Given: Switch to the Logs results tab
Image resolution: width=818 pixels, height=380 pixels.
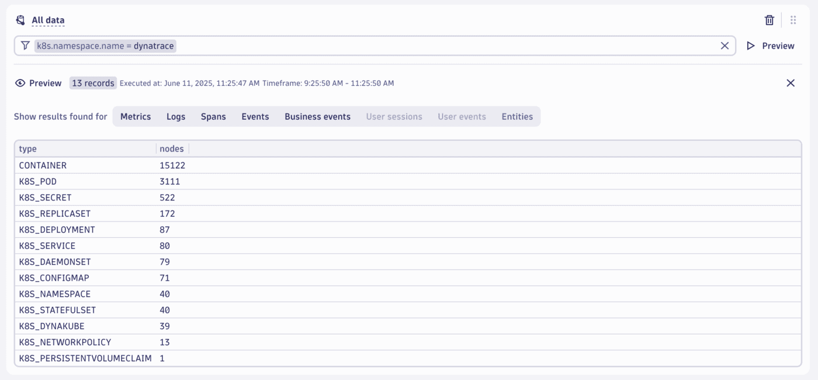Looking at the screenshot, I should point(176,116).
